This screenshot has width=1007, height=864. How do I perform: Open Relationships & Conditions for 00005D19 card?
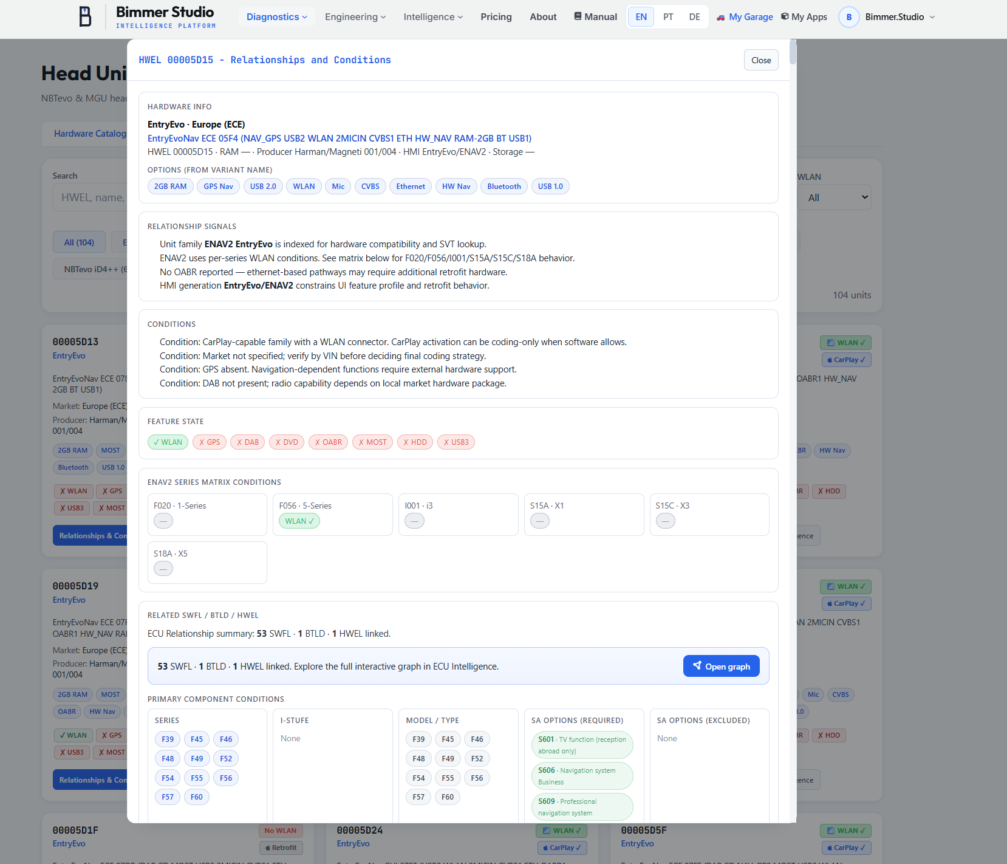[x=91, y=780]
